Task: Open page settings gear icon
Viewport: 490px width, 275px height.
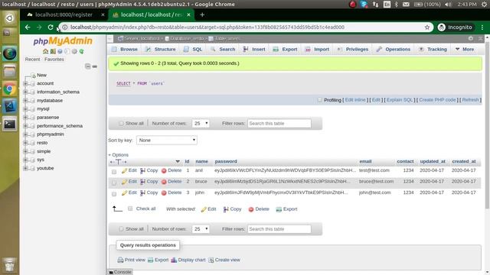Action: [471, 38]
